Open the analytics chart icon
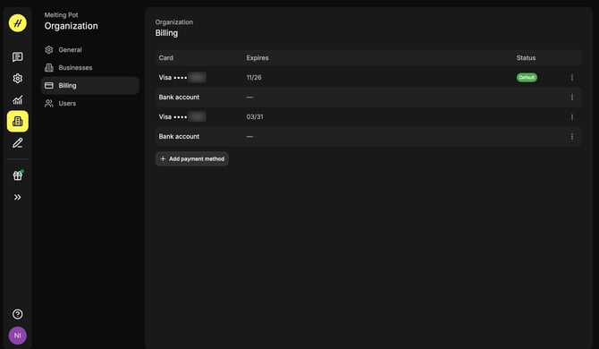Image resolution: width=599 pixels, height=349 pixels. point(18,99)
